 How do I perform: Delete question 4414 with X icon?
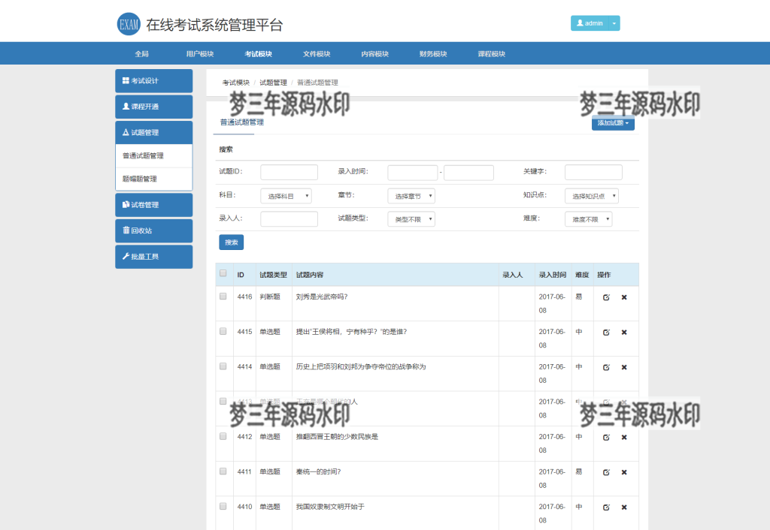click(x=624, y=367)
